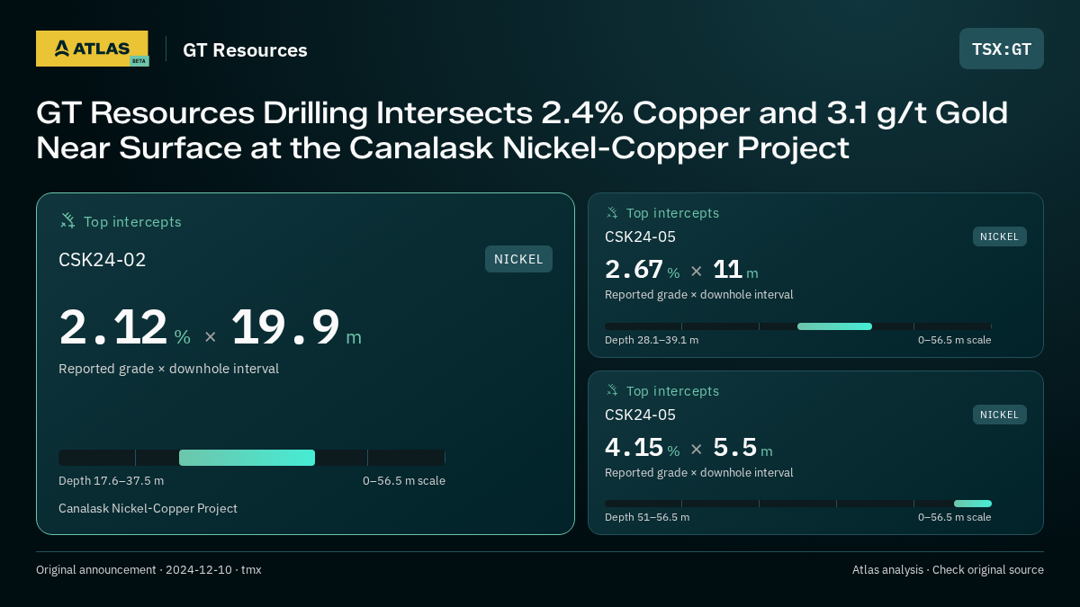Click 'Canalask Nickel-Copper Project' caption in card
Screen dimensions: 1080x607
click(148, 509)
